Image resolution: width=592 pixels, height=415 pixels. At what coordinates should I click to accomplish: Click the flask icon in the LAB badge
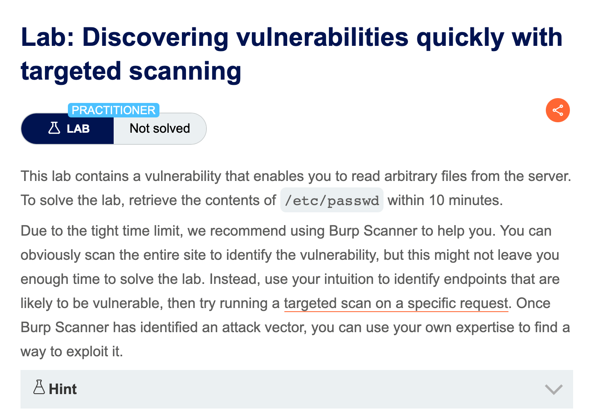click(54, 128)
